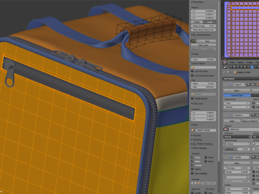Click the New Layer button

pyautogui.click(x=203, y=45)
